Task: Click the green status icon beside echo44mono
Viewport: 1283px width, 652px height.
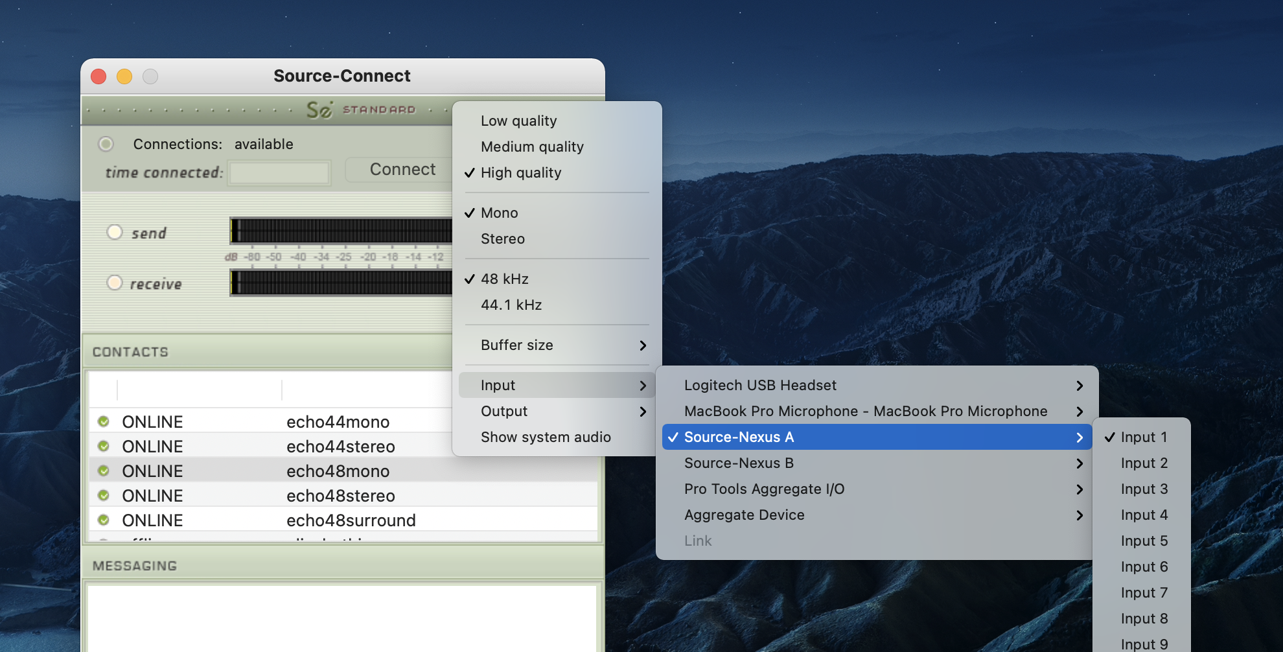Action: 103,422
